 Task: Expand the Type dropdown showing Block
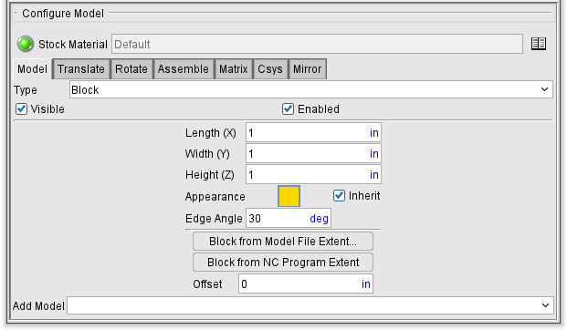click(311, 89)
